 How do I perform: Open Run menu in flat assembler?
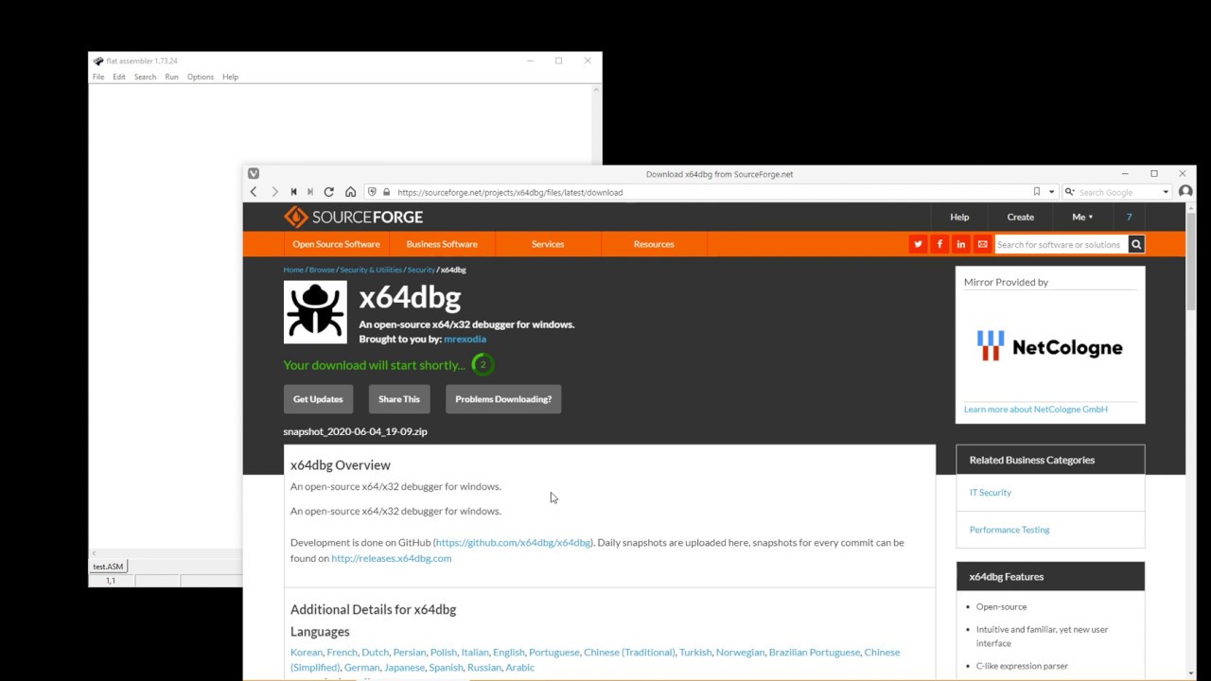pyautogui.click(x=171, y=77)
